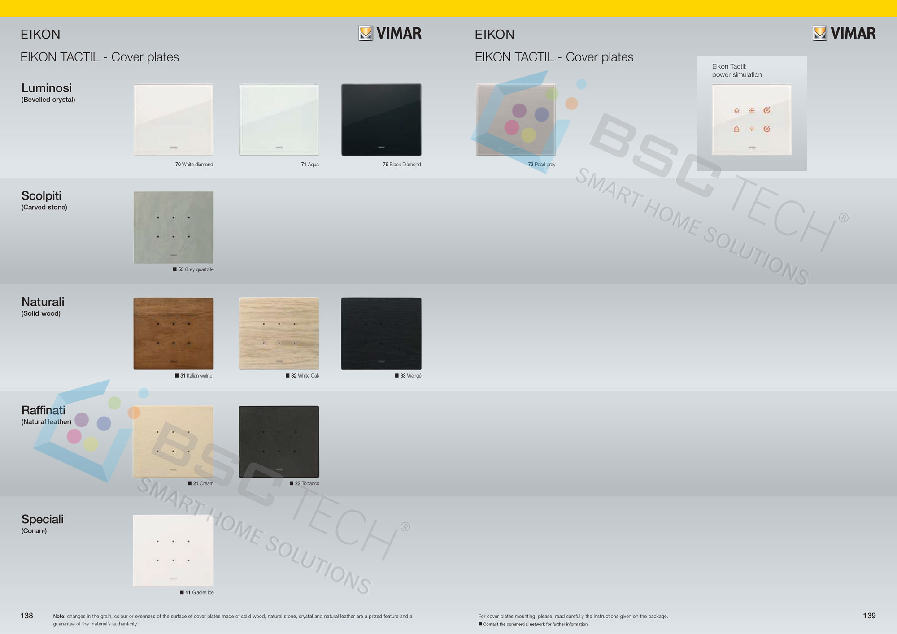Image resolution: width=897 pixels, height=634 pixels.
Task: Tap bottom-middle dim light icon on simulation plate
Action: pos(752,129)
